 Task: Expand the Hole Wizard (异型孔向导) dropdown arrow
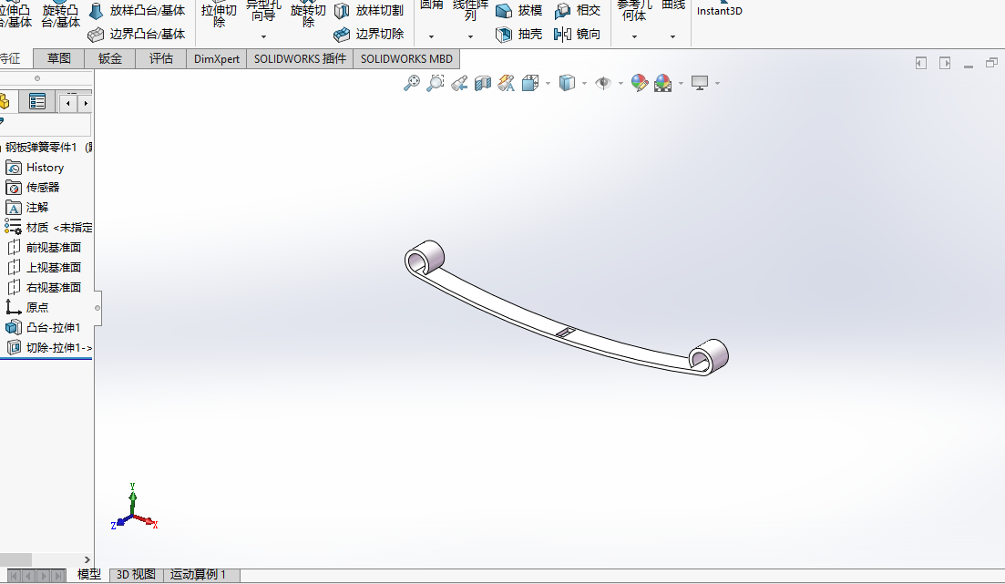[x=263, y=37]
